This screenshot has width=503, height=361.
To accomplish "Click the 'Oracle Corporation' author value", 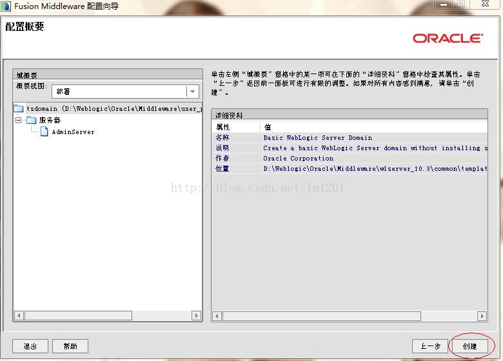I will 299,158.
